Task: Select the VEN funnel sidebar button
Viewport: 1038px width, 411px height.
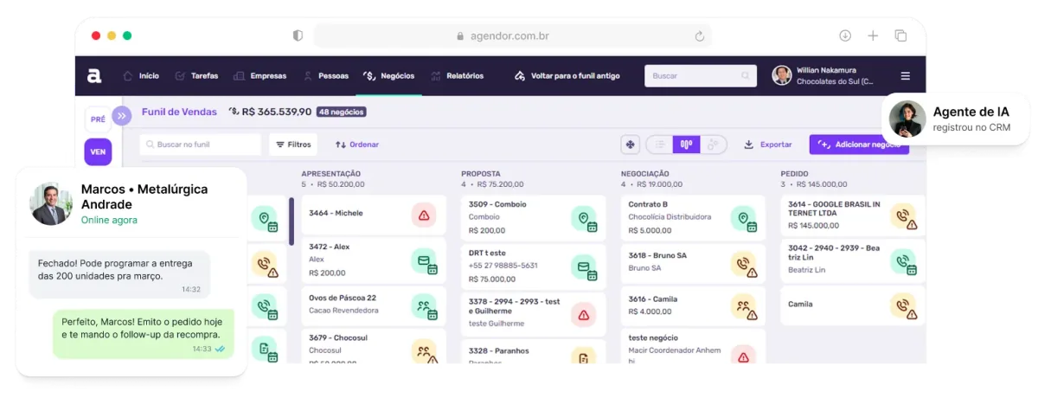Action: 98,151
